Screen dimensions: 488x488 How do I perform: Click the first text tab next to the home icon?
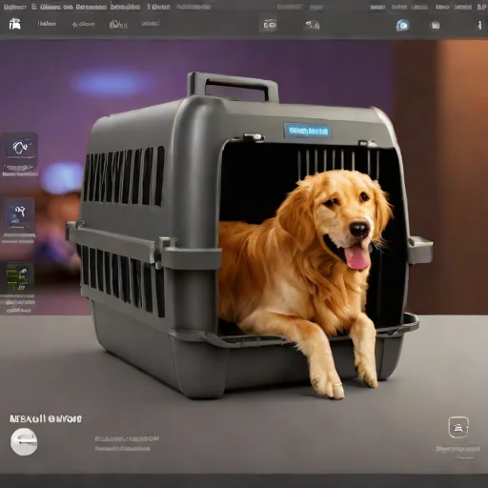pyautogui.click(x=47, y=24)
